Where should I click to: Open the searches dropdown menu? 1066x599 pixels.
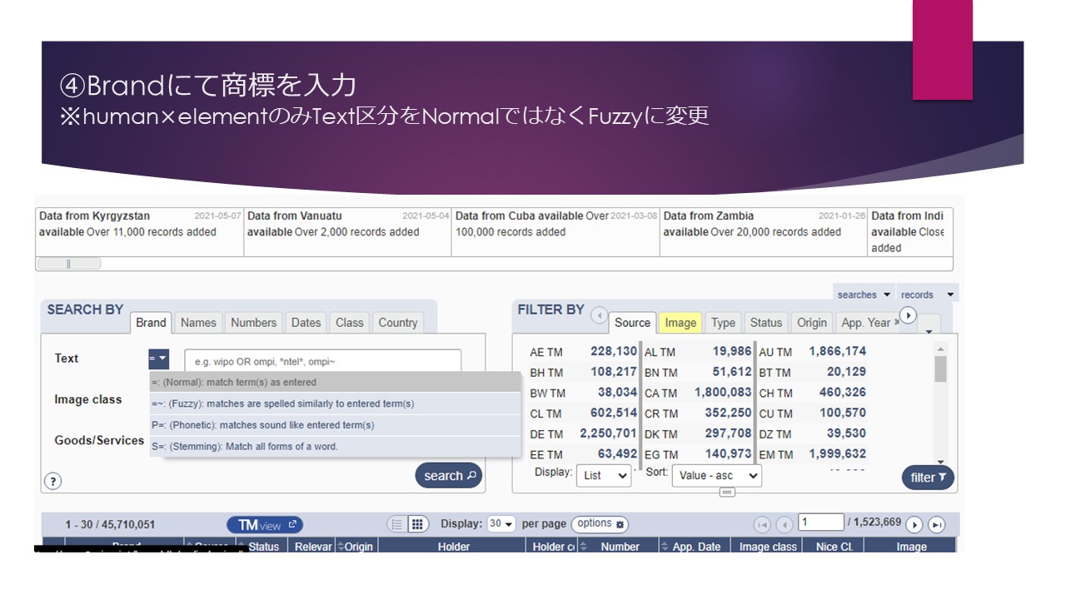pos(864,295)
